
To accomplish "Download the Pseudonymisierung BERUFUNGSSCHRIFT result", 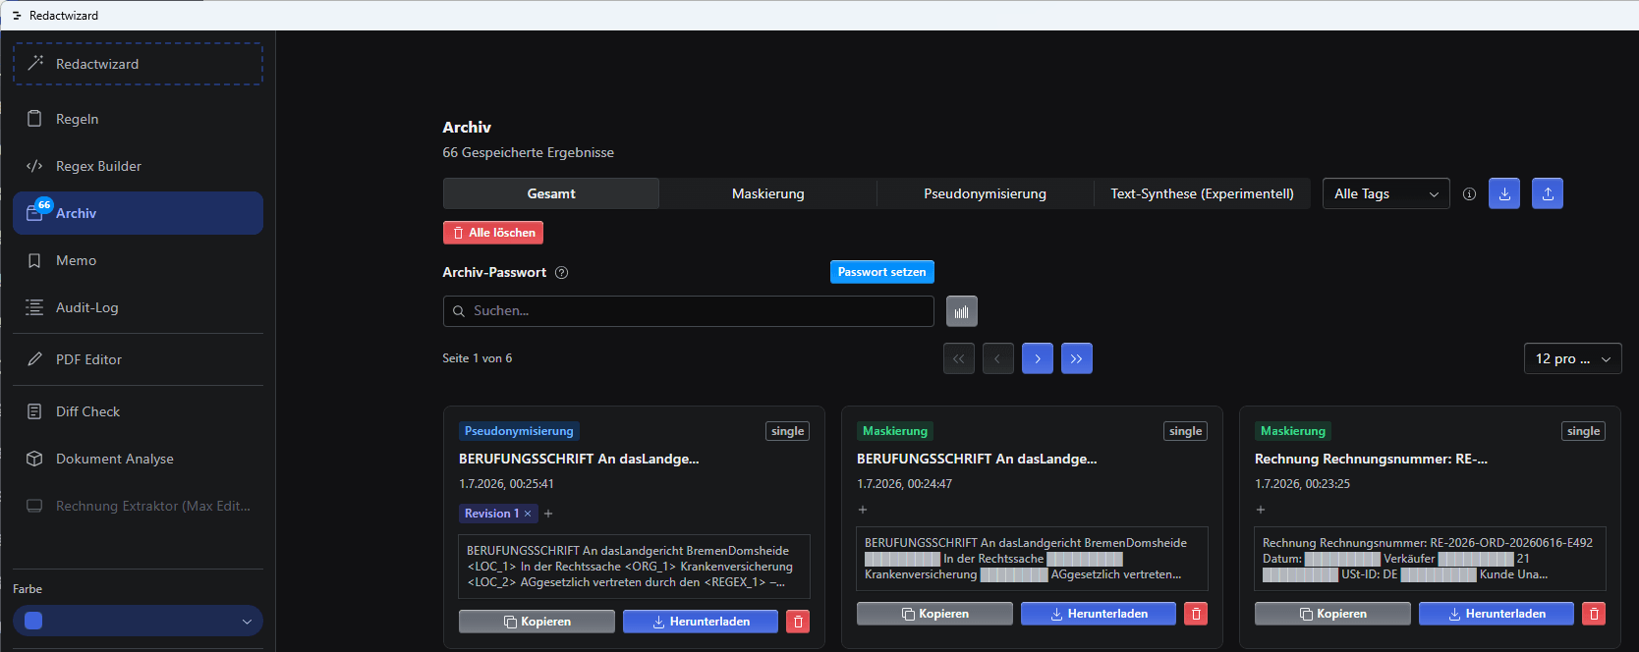I will [701, 622].
